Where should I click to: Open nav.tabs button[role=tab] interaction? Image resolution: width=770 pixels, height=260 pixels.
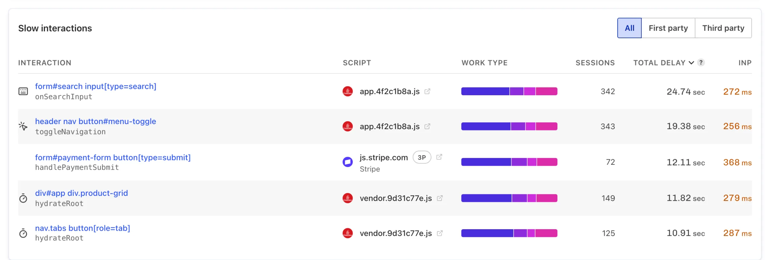tap(82, 228)
